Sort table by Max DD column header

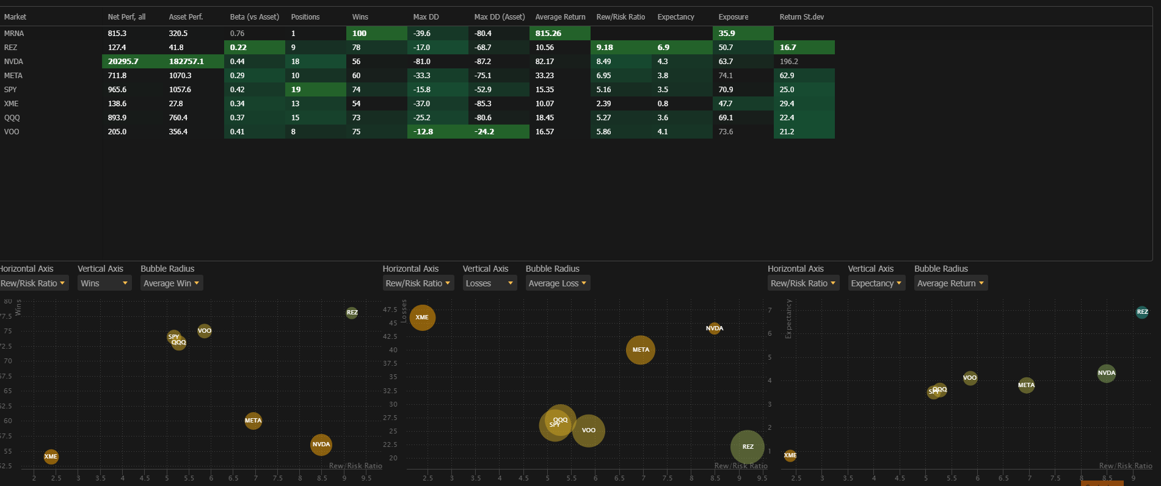pyautogui.click(x=426, y=17)
